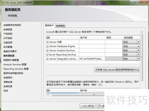
Task: Select SQL Server Database Engine service row
Action: [63, 46]
